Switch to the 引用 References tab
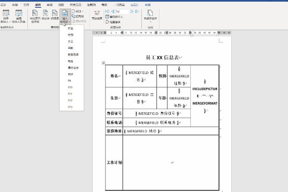288x192 pixels. [26, 5]
